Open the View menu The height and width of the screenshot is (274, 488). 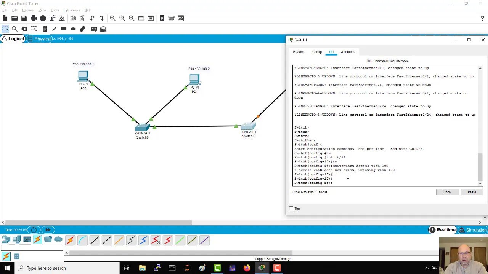pyautogui.click(x=42, y=10)
